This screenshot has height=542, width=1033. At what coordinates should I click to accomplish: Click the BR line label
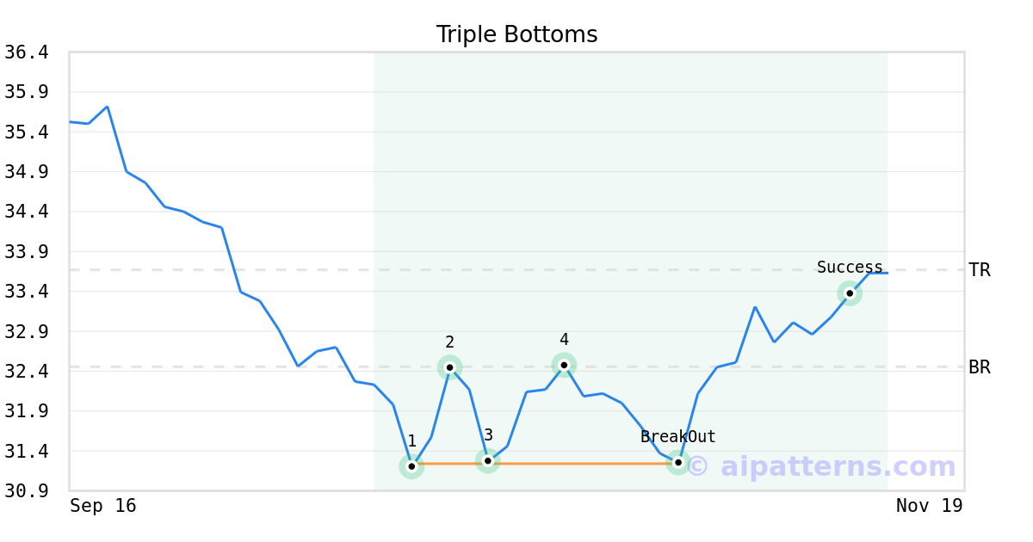coord(980,367)
